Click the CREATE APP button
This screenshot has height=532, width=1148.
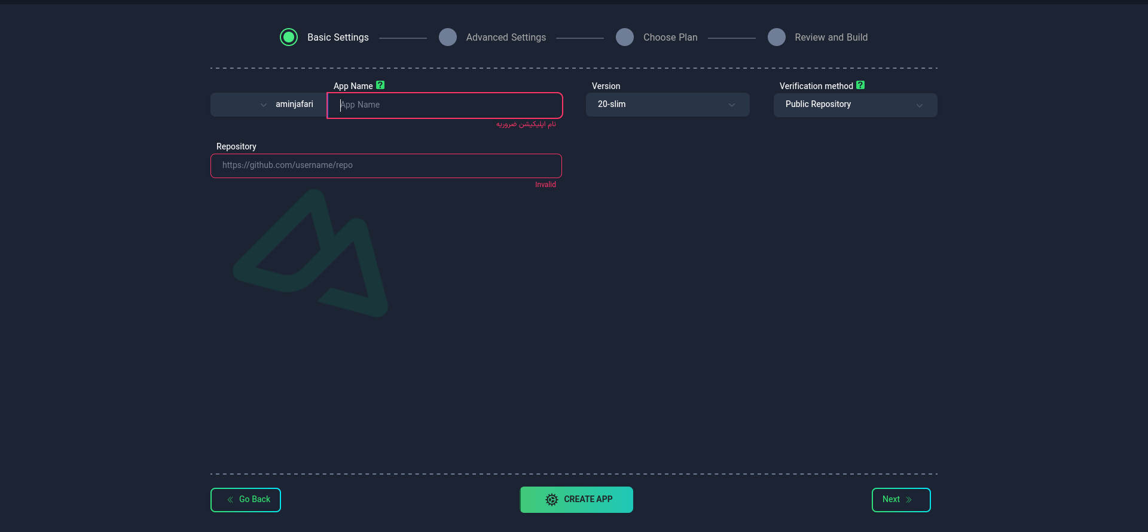576,500
